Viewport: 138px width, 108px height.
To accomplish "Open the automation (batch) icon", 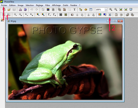I will pyautogui.click(x=86, y=9).
